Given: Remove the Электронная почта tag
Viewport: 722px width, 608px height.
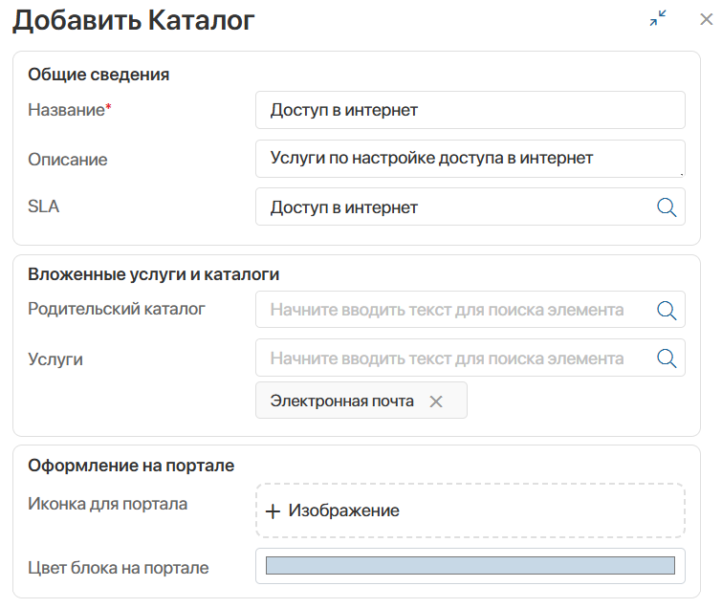Looking at the screenshot, I should pos(436,402).
